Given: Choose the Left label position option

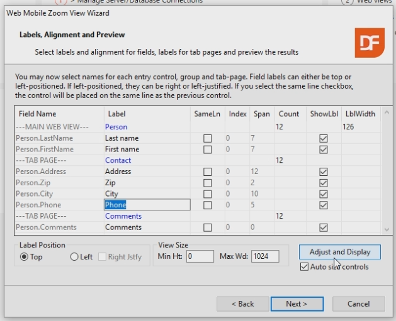Looking at the screenshot, I should point(74,257).
